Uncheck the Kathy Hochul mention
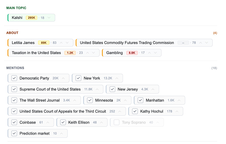The height and width of the screenshot is (144, 226). pos(135,111)
